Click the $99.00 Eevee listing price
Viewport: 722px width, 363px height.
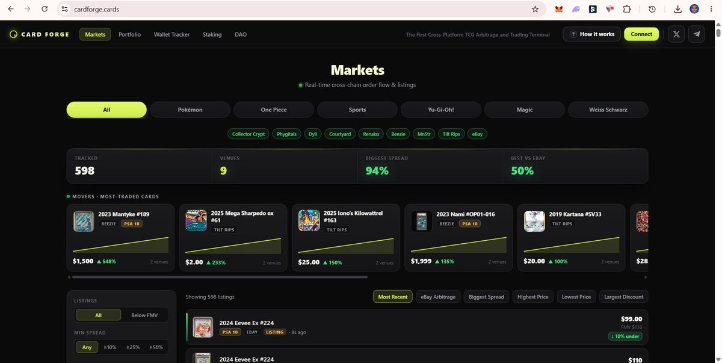tap(631, 319)
